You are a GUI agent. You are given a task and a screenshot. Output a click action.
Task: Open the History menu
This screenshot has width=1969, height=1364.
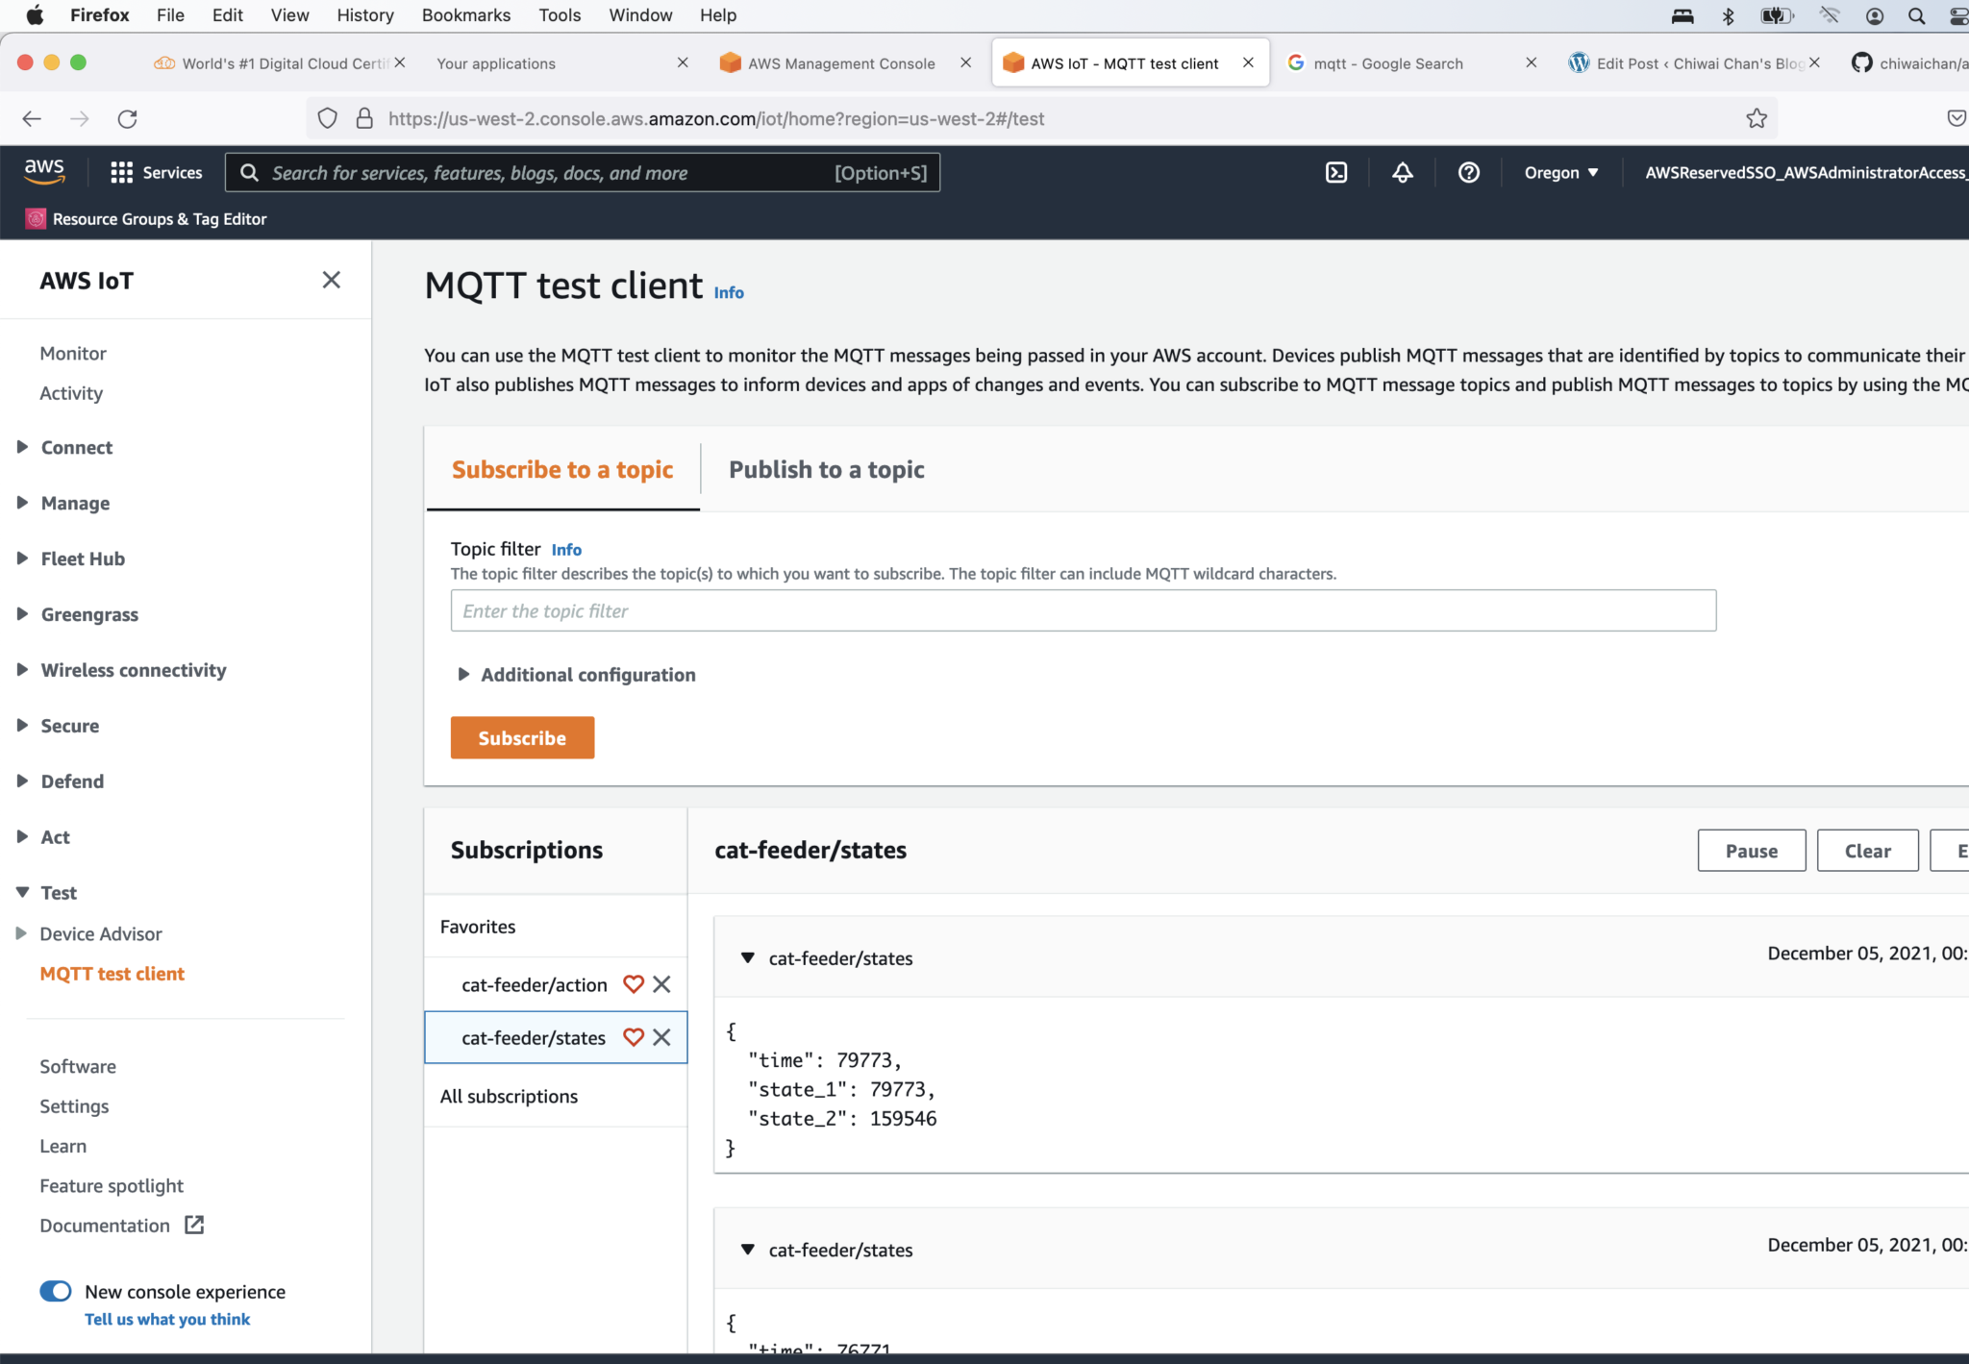(365, 15)
